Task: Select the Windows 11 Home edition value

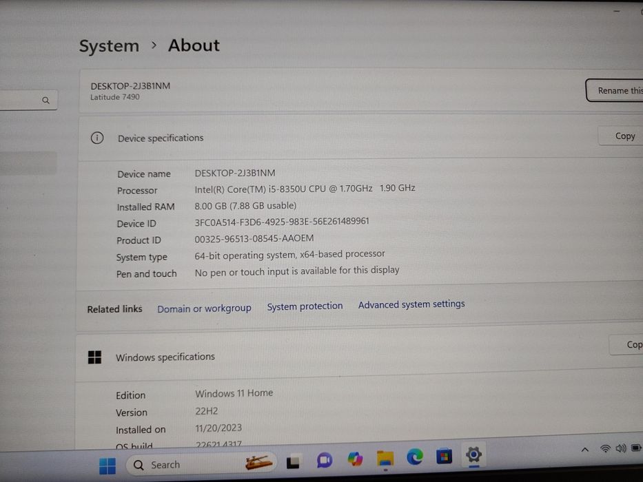Action: click(234, 393)
